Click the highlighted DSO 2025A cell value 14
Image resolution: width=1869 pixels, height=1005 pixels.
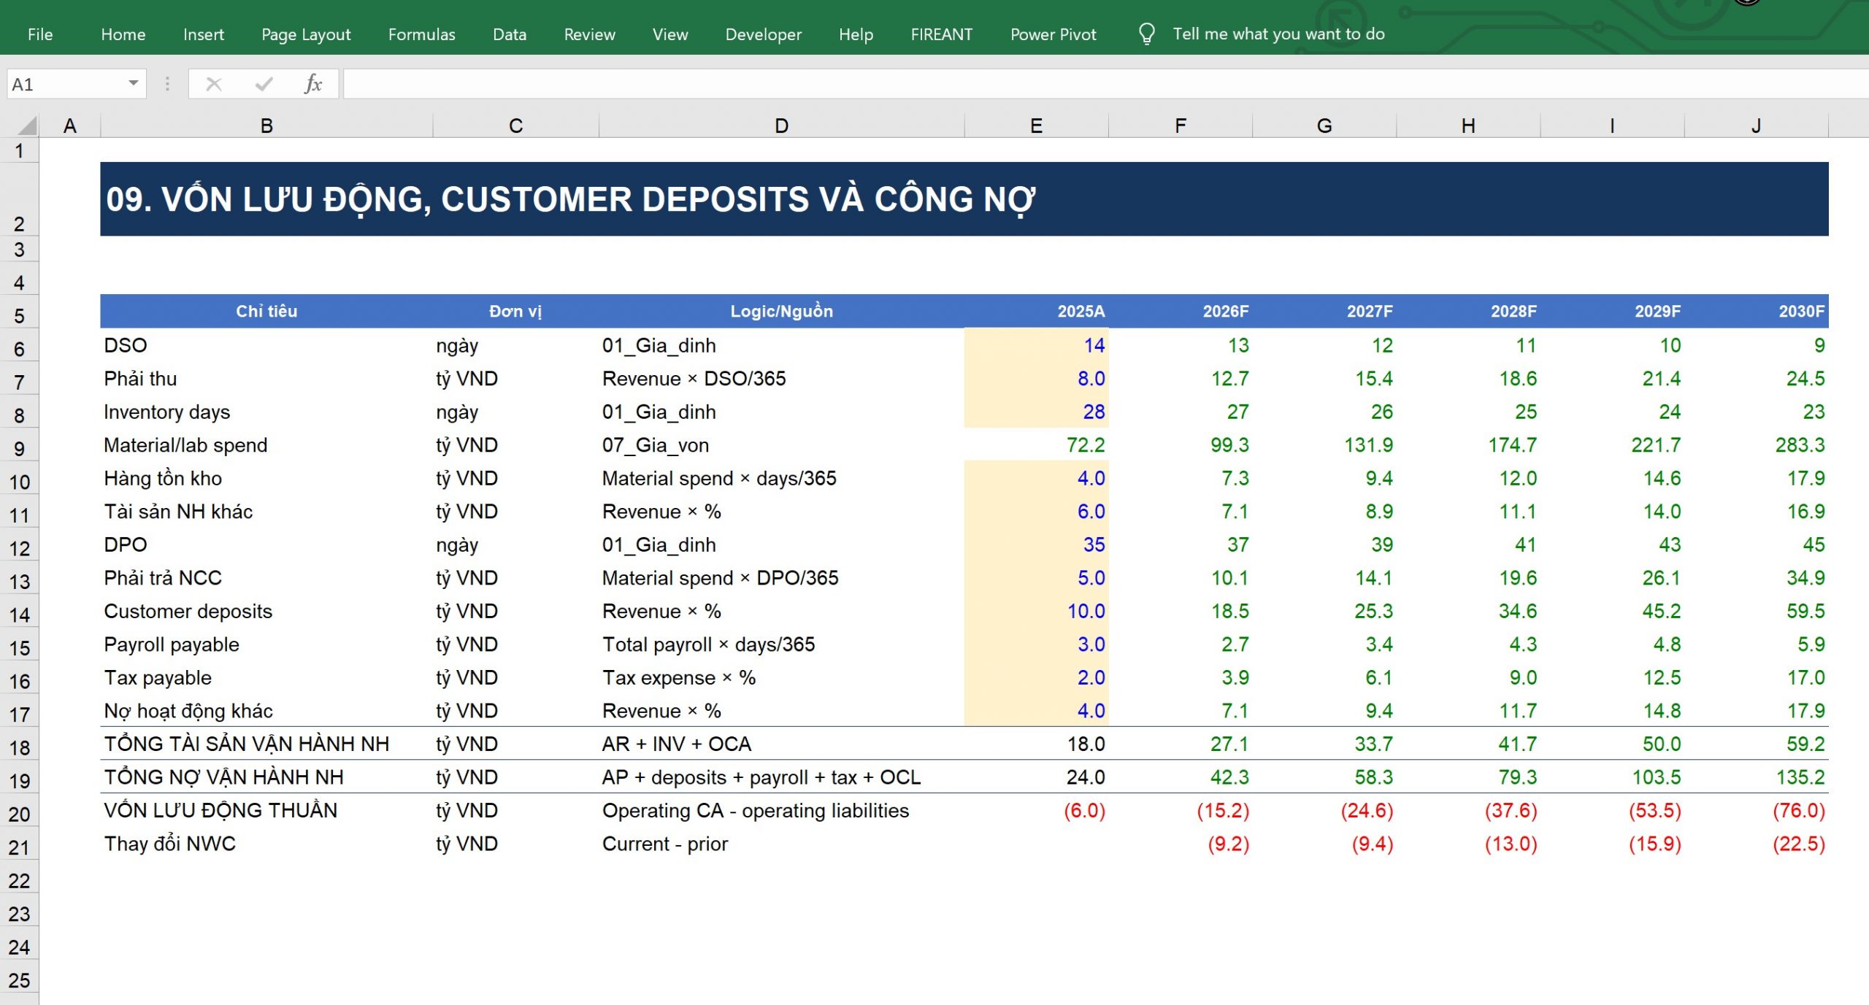tap(1036, 345)
